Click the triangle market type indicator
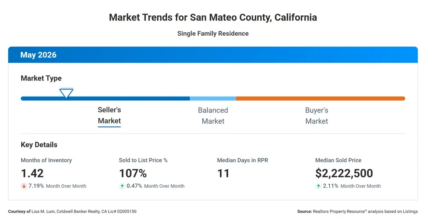The image size is (426, 223). click(x=66, y=93)
